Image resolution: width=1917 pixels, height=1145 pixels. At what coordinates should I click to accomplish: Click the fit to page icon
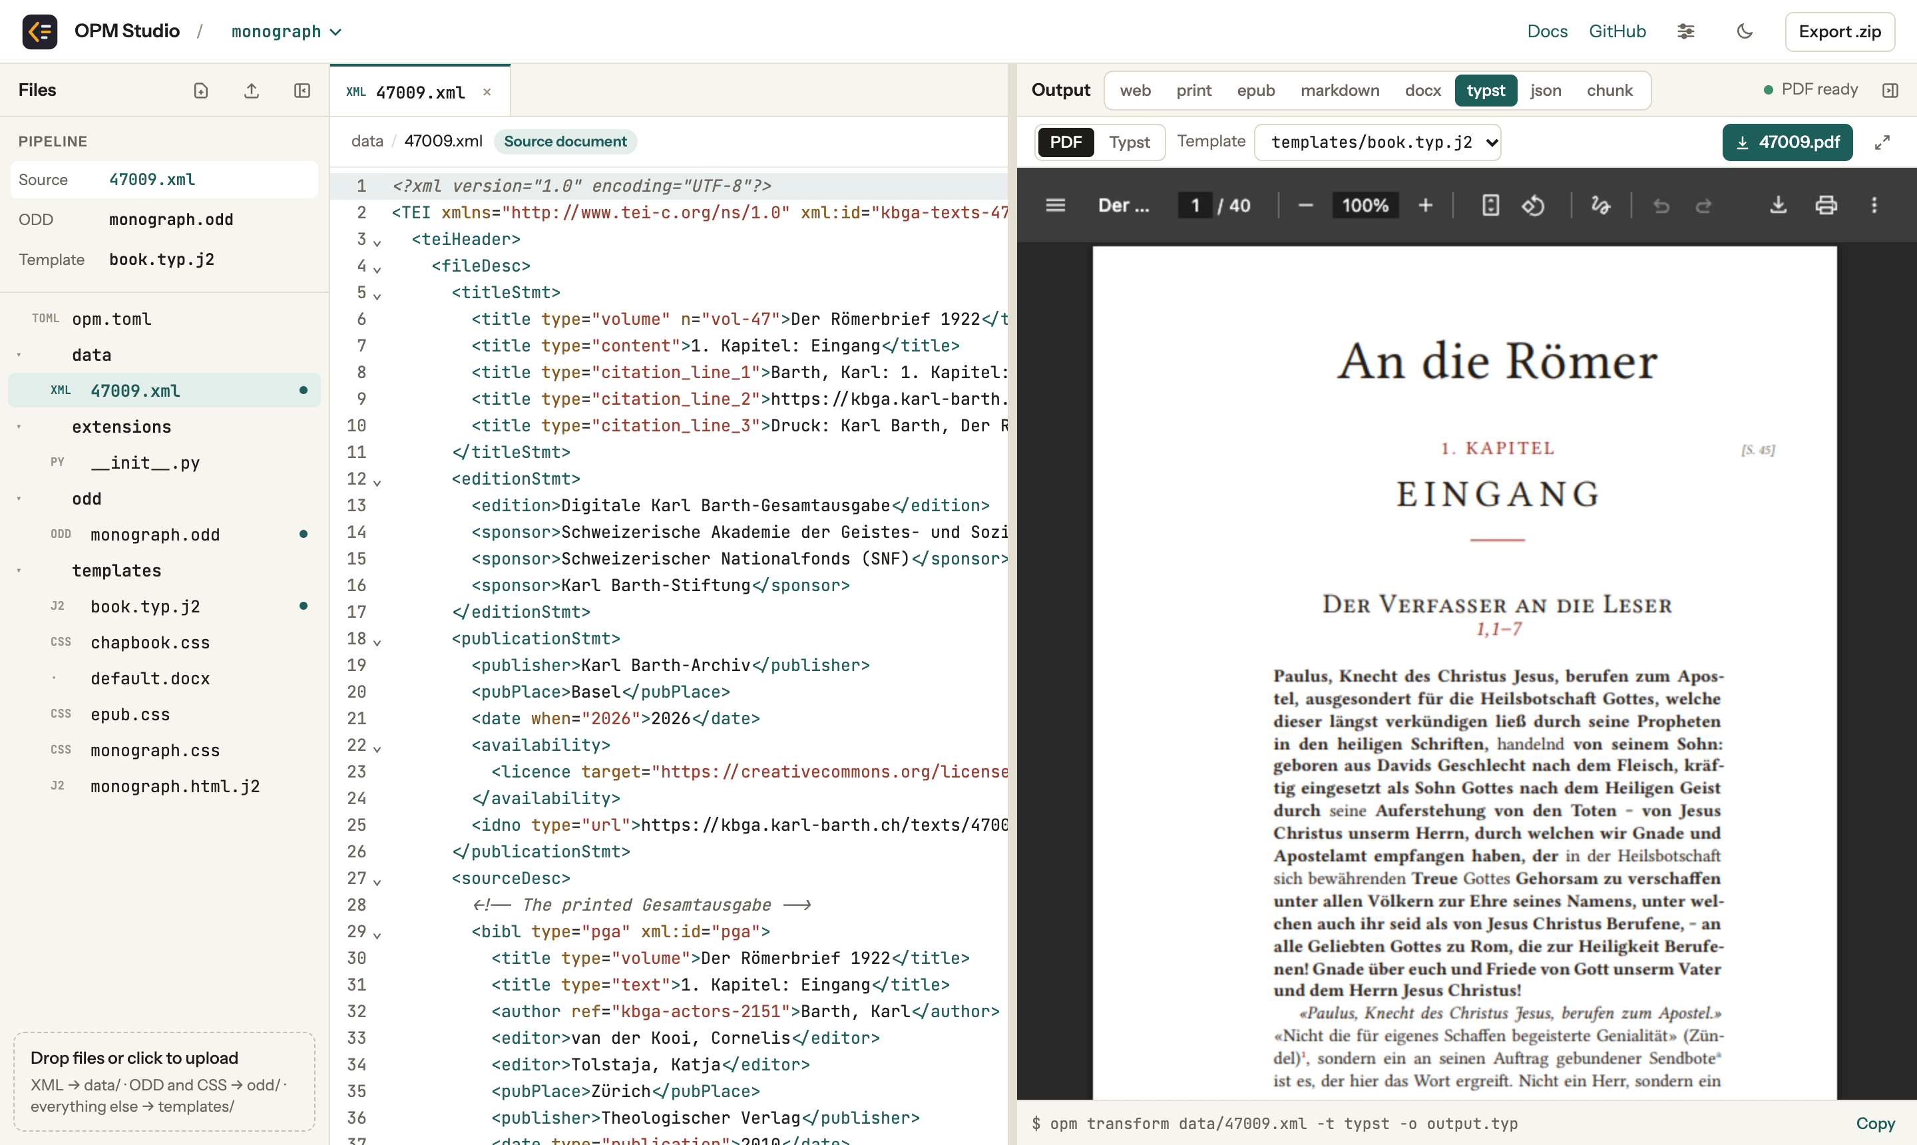point(1490,205)
